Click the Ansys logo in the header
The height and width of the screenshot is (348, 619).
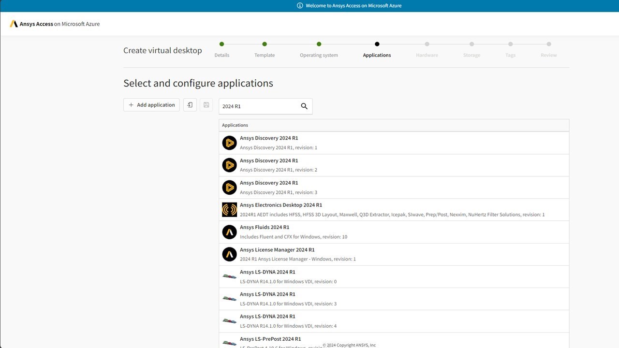(14, 24)
